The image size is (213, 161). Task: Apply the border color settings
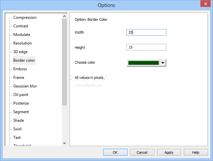(x=169, y=152)
